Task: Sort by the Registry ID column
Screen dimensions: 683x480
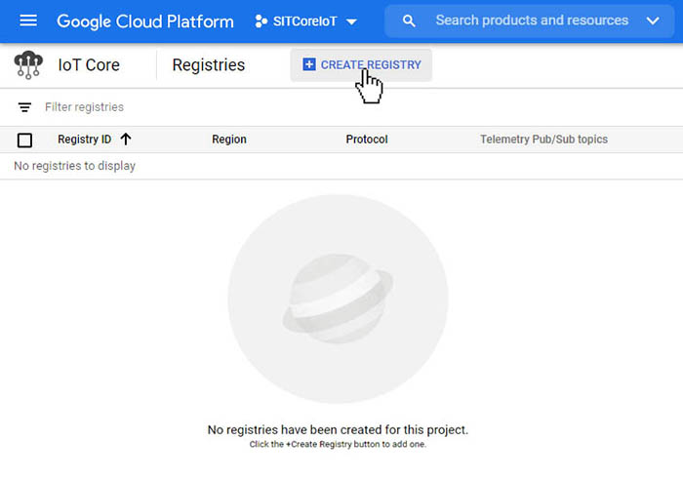Action: [x=85, y=140]
